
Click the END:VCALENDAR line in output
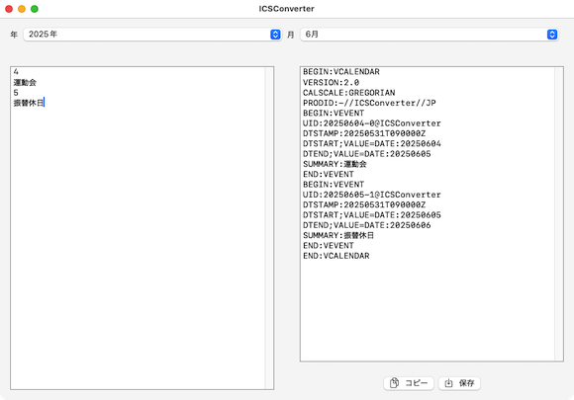336,256
